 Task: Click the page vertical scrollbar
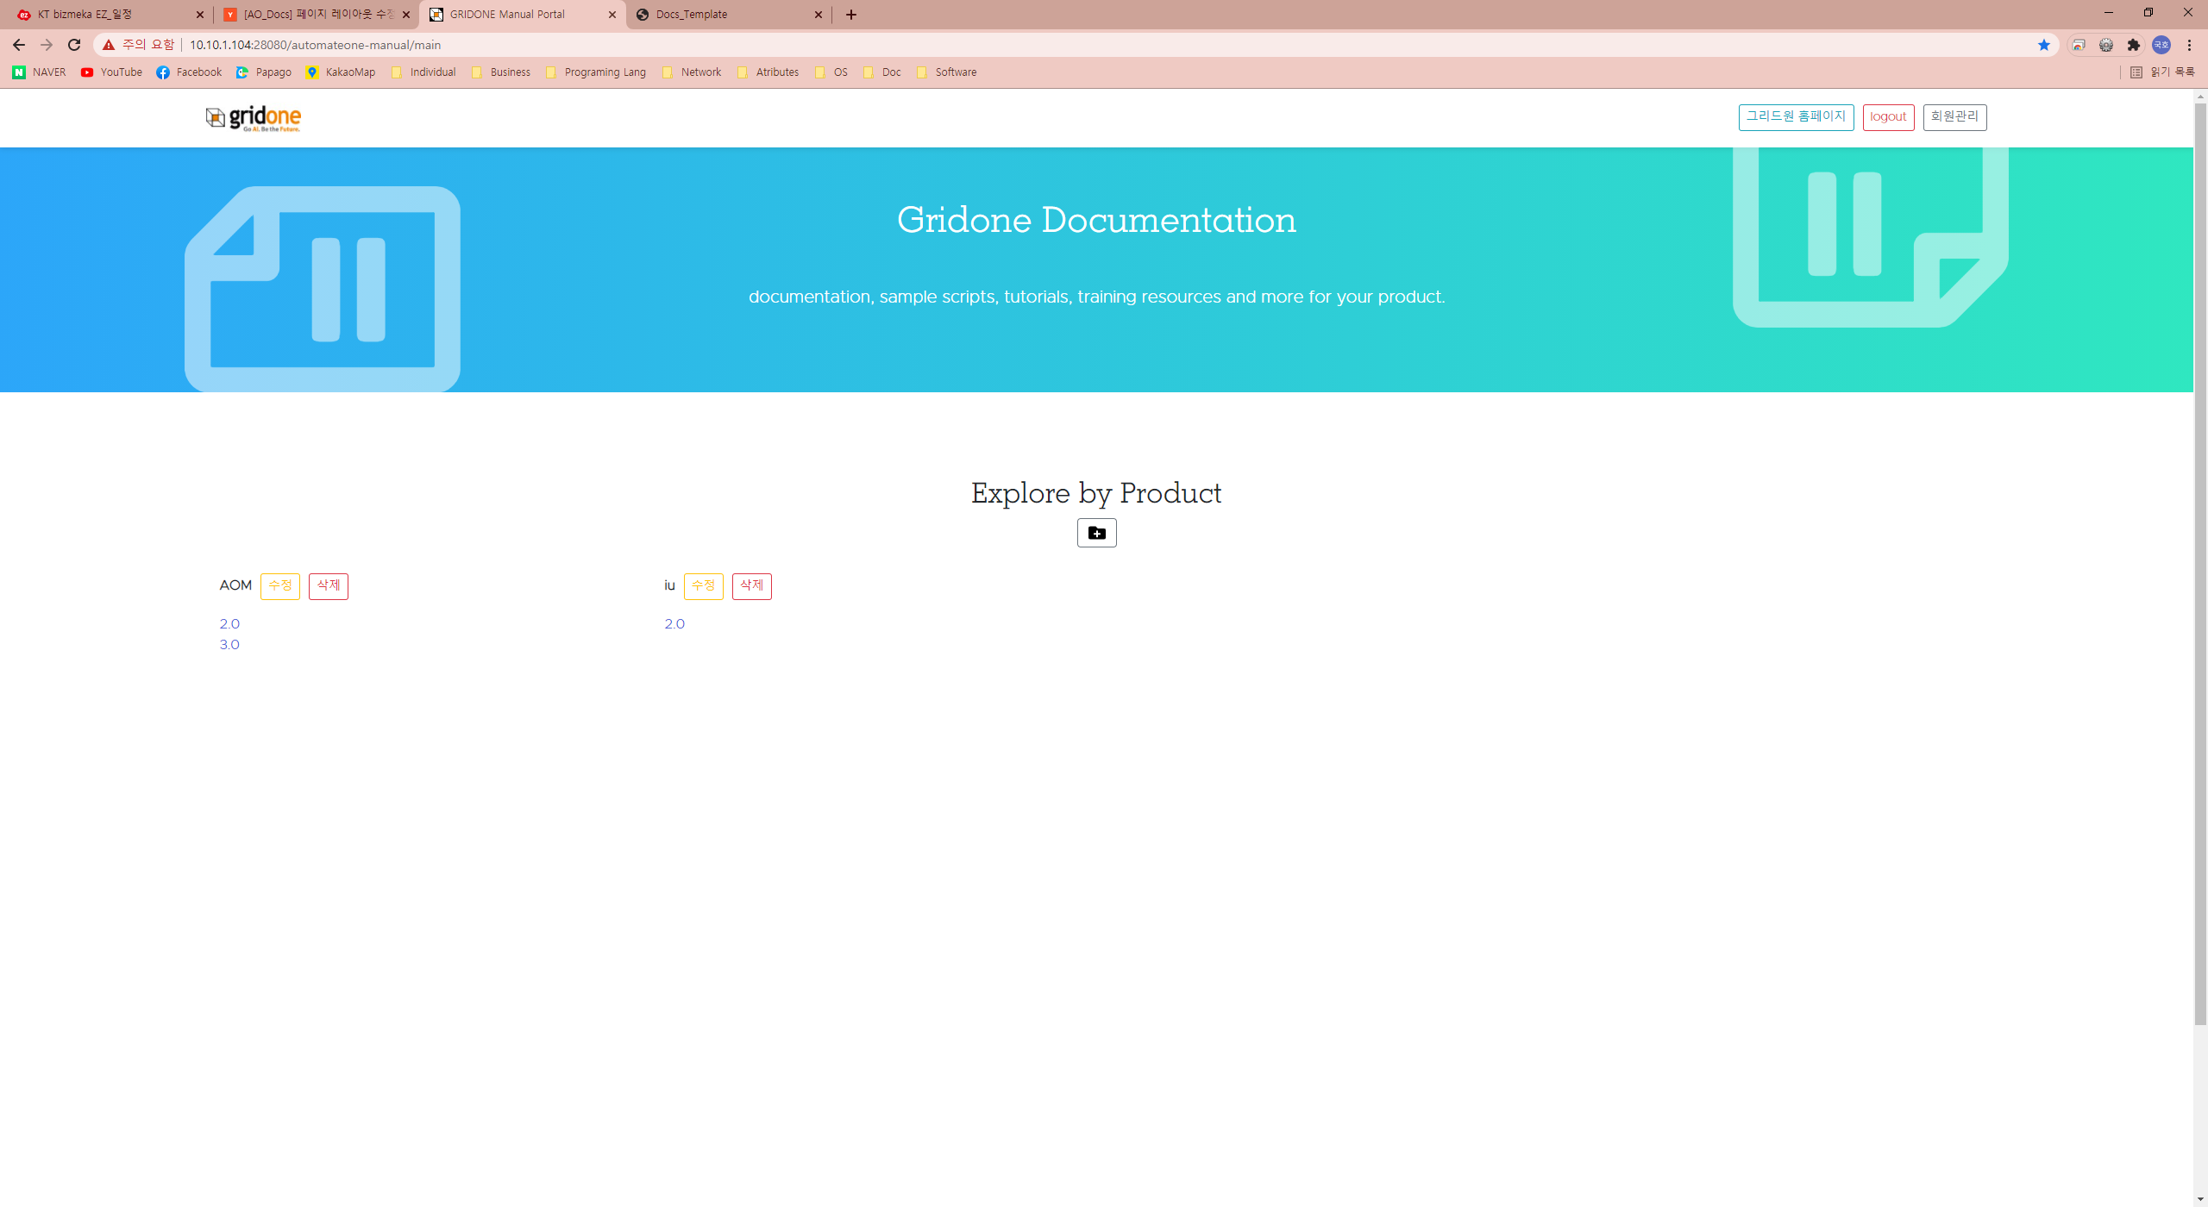pos(2200,560)
